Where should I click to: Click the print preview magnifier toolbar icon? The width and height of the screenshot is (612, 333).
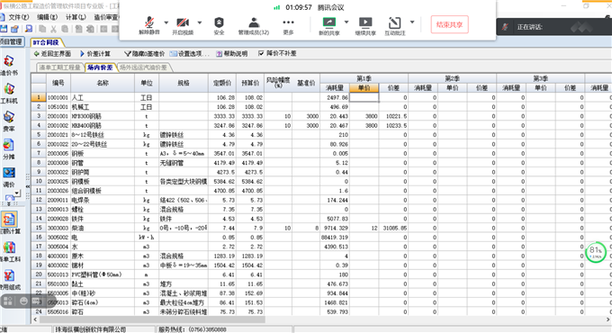pos(29,29)
